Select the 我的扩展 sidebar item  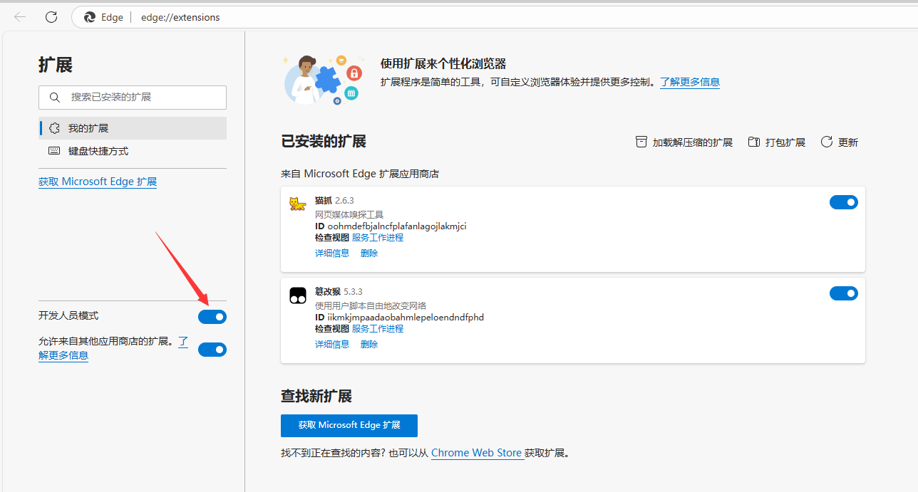[x=133, y=128]
